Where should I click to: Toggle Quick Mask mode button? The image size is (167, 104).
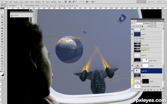(x=2, y=78)
